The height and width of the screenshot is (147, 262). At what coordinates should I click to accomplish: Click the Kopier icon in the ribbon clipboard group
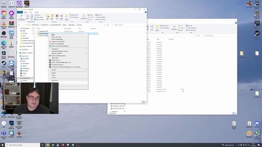tap(27, 16)
